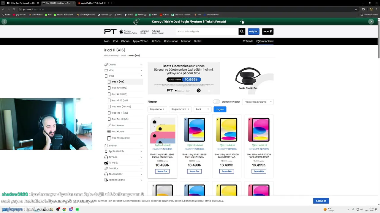Screen dimensions: 380x213
Task: Open the browser extensions puzzle icon
Action: point(363,9)
